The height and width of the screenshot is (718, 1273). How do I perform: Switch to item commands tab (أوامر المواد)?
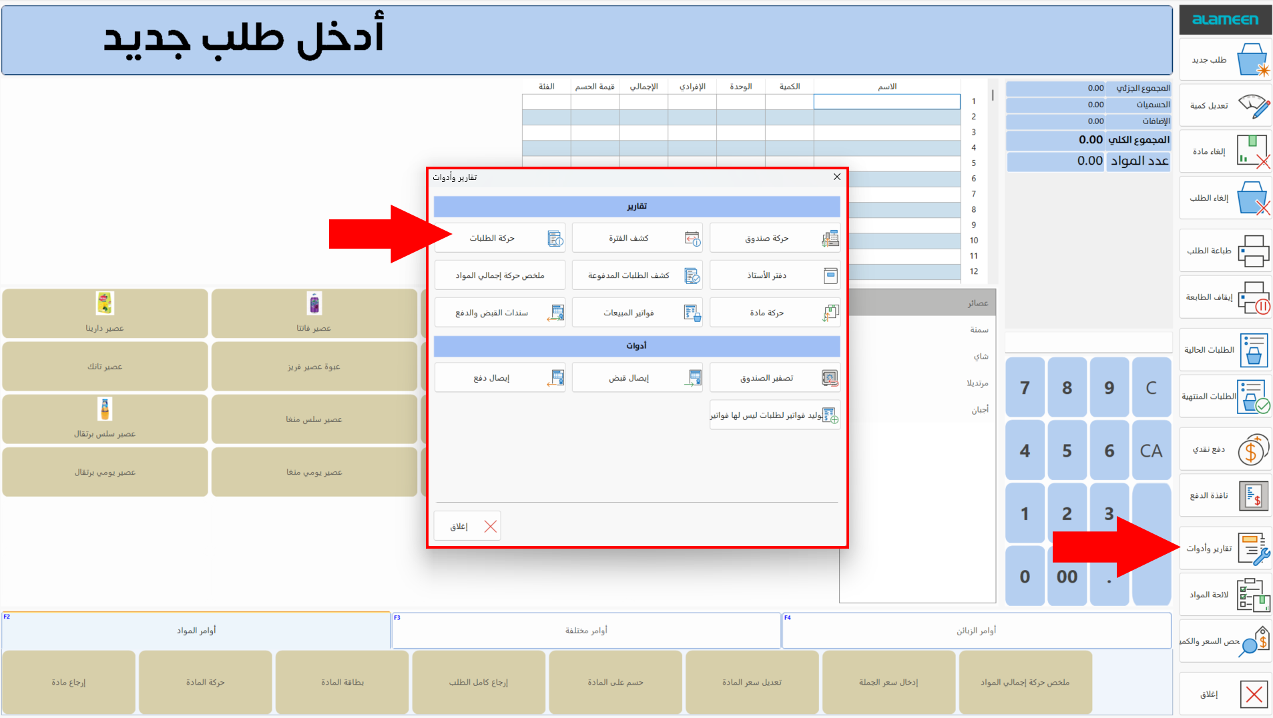point(196,630)
